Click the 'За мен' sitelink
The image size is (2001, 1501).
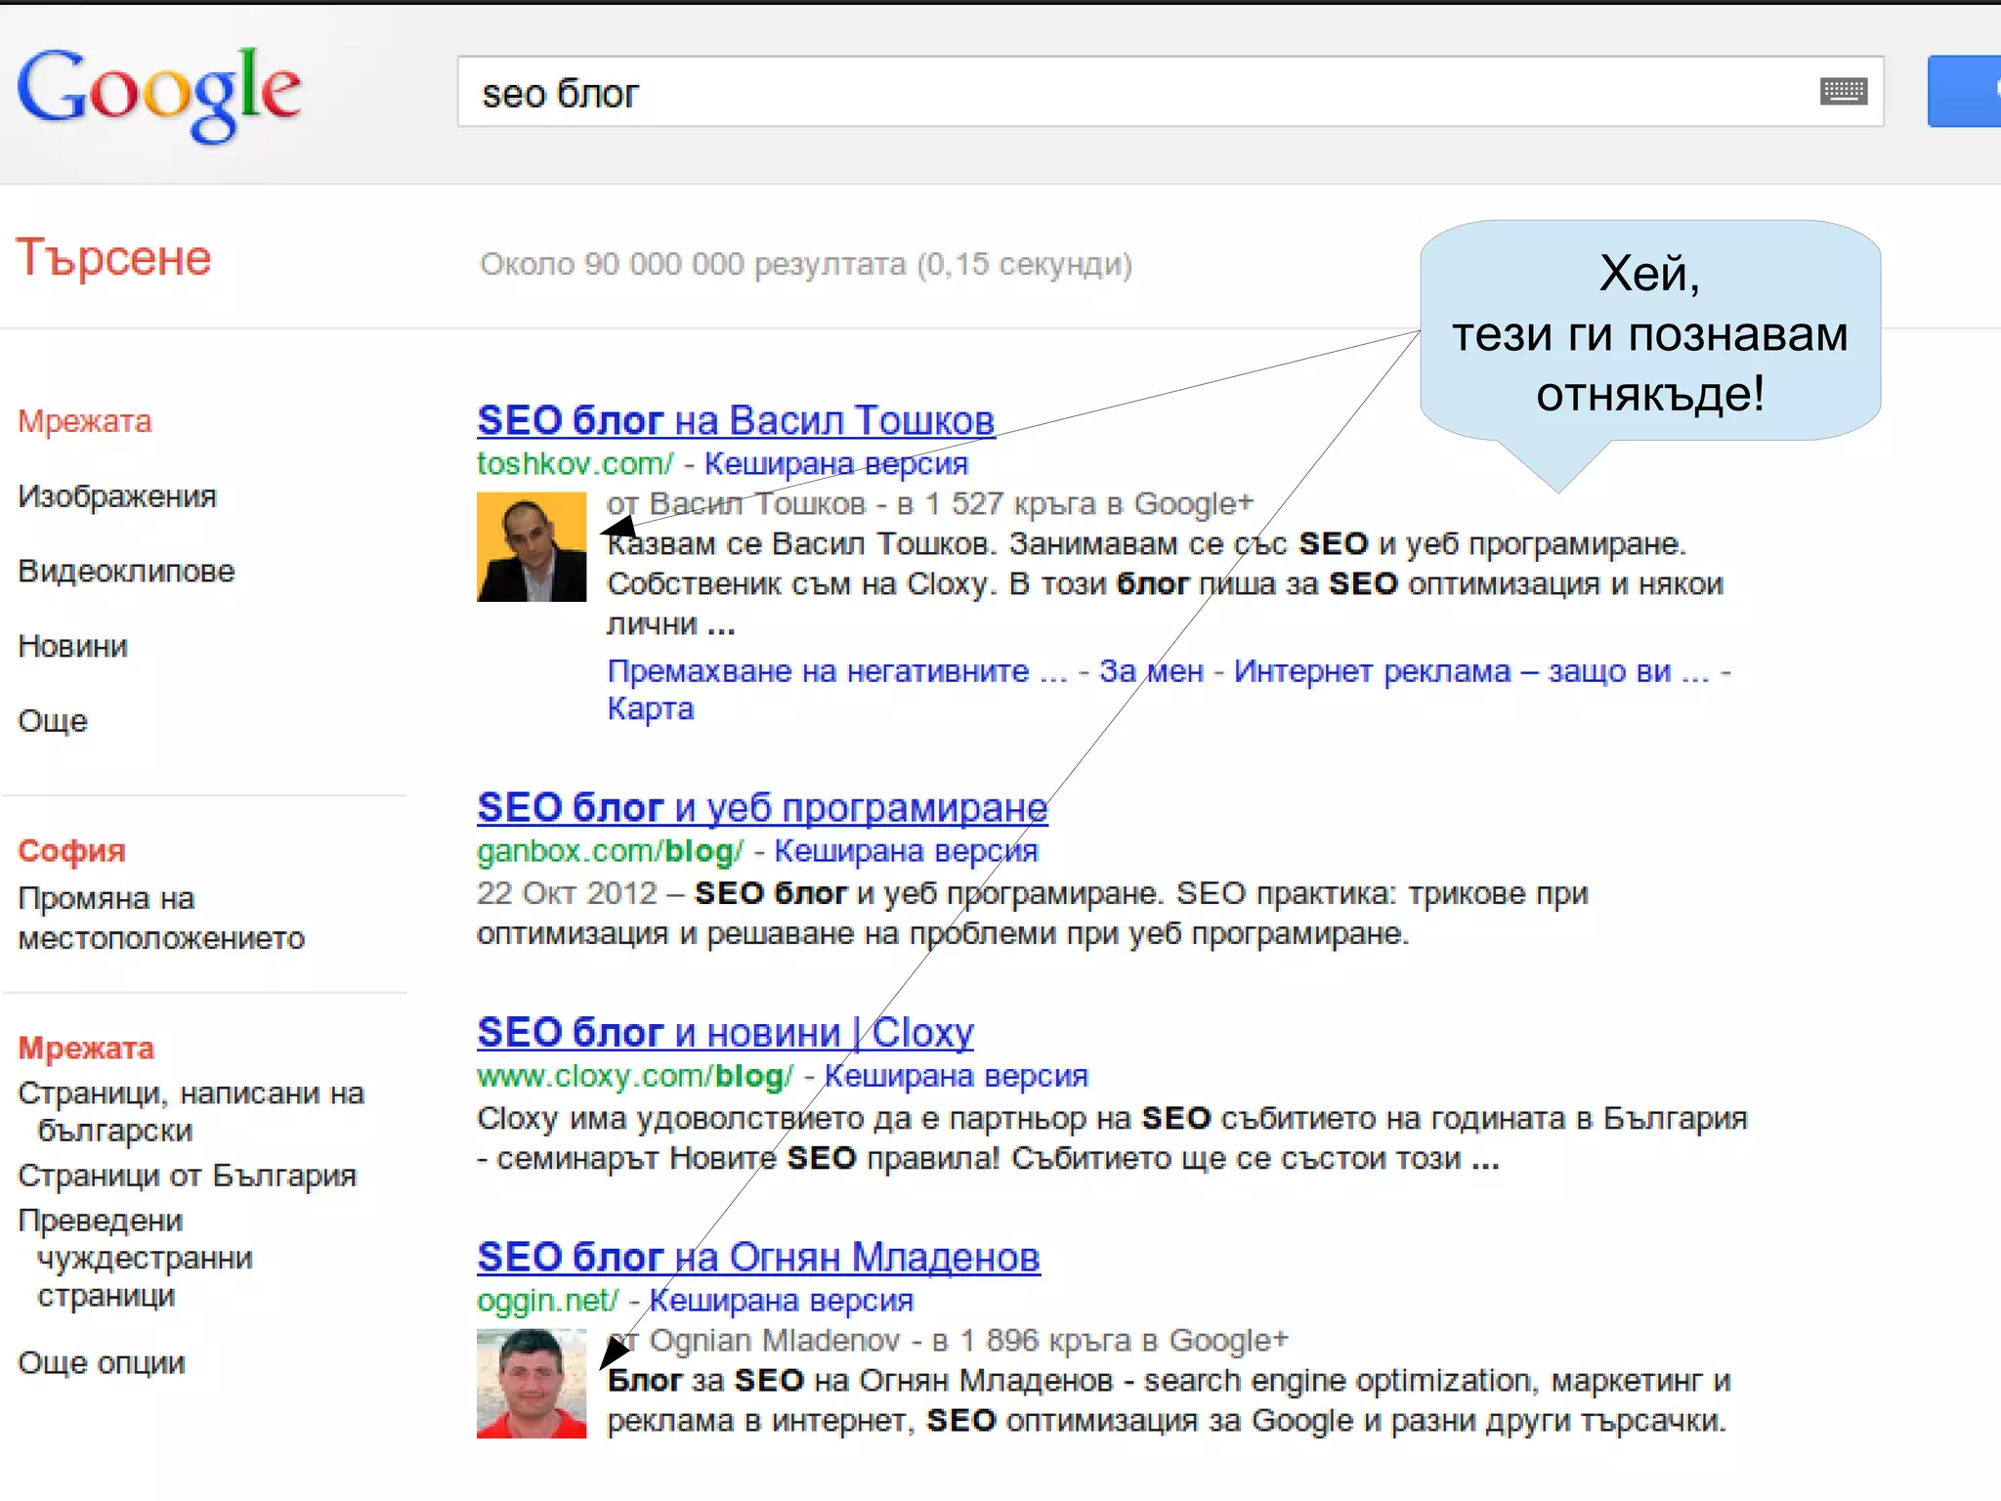[1150, 671]
